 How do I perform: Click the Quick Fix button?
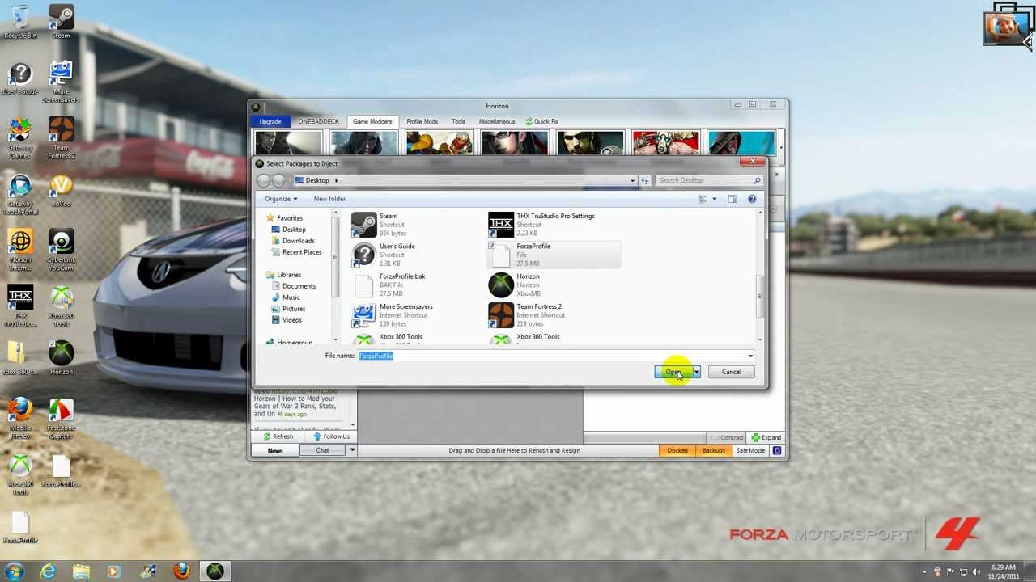(x=541, y=121)
